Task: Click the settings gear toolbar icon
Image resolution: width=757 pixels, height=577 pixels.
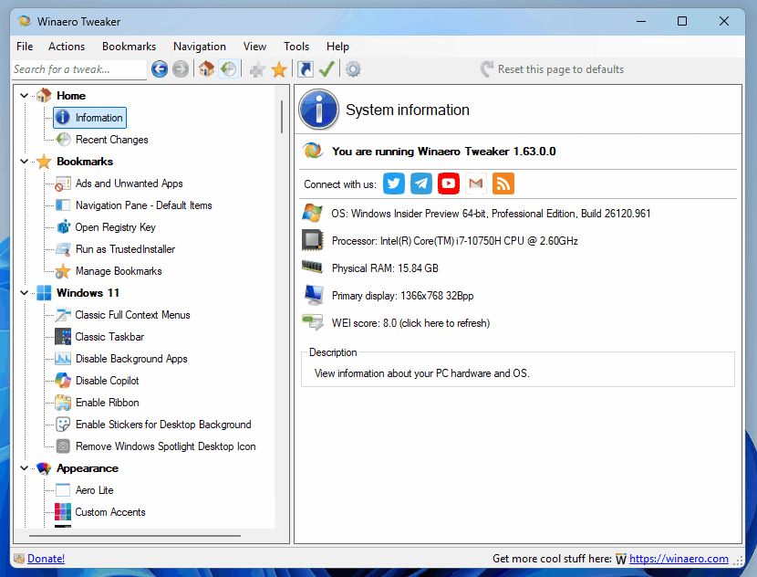Action: coord(353,69)
